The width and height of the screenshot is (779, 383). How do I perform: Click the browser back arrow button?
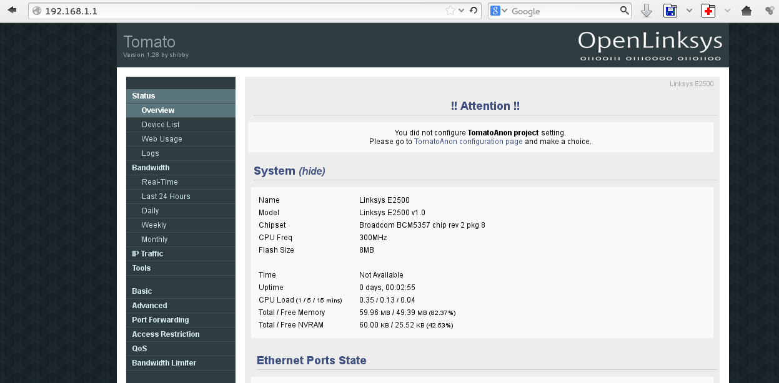[11, 11]
